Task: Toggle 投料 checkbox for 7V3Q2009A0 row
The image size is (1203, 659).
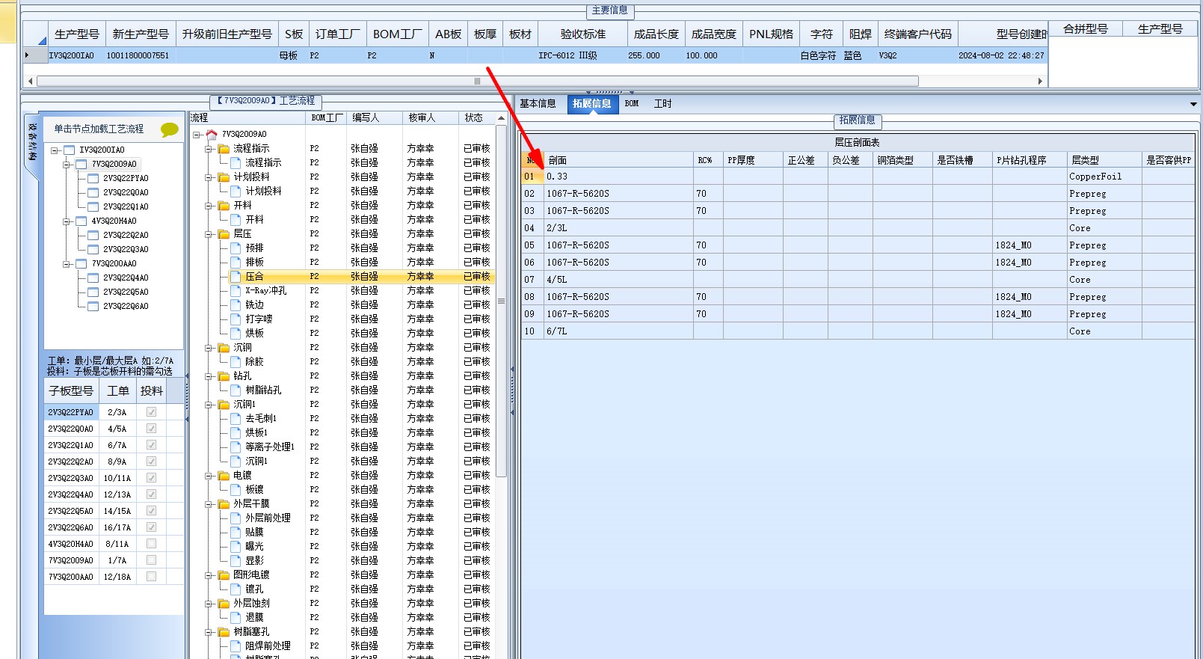Action: pyautogui.click(x=151, y=560)
